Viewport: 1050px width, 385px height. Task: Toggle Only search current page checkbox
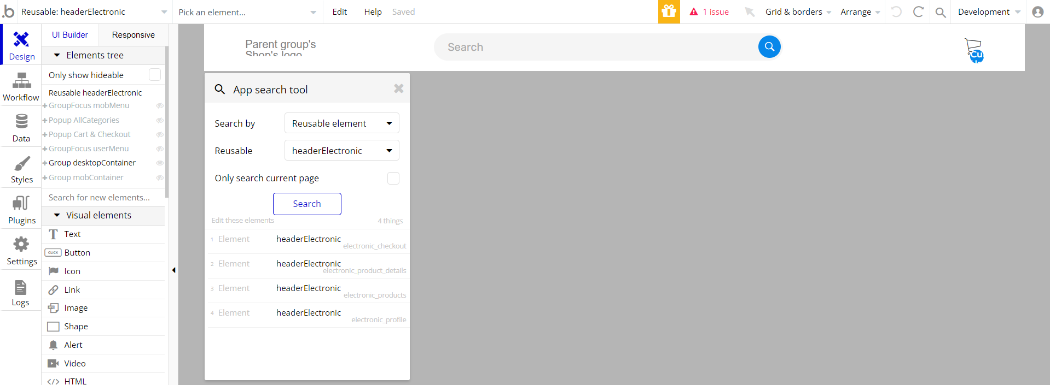click(x=393, y=178)
